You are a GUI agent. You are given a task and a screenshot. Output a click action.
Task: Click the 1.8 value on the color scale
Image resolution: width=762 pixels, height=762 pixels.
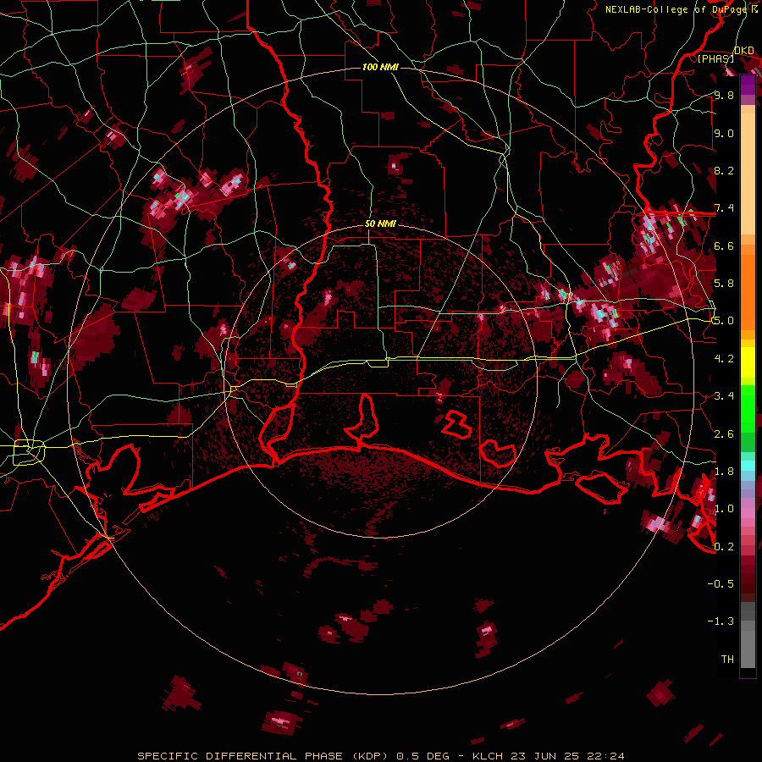[x=724, y=472]
